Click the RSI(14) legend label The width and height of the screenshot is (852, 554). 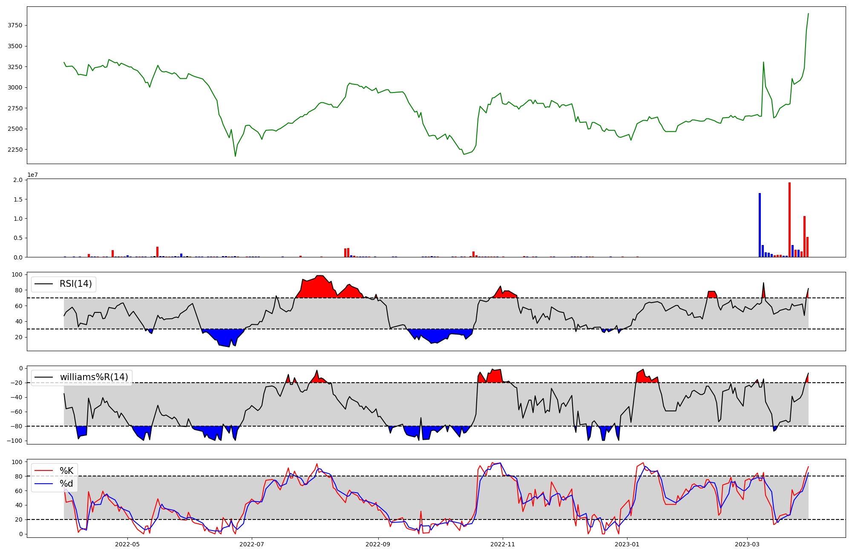point(75,284)
